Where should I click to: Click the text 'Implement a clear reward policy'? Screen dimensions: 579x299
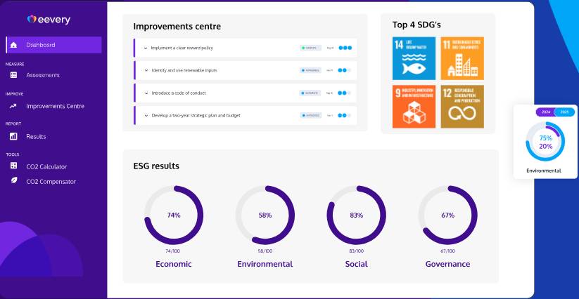[182, 48]
